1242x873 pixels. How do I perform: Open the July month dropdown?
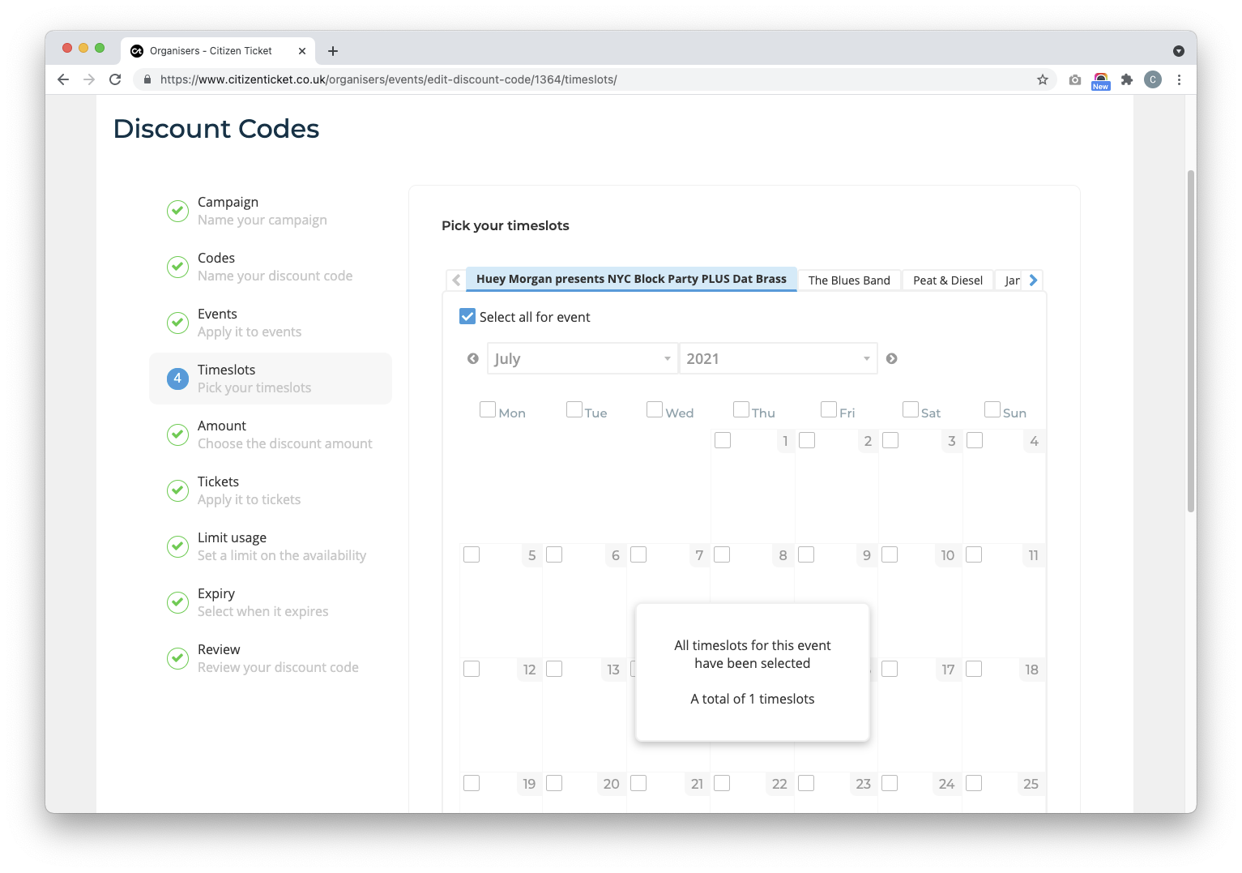pyautogui.click(x=582, y=358)
